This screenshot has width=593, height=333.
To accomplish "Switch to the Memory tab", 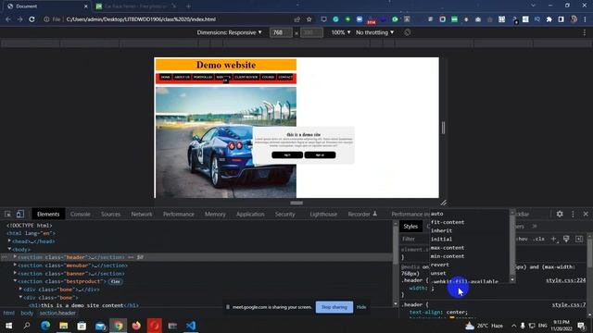I will (215, 214).
